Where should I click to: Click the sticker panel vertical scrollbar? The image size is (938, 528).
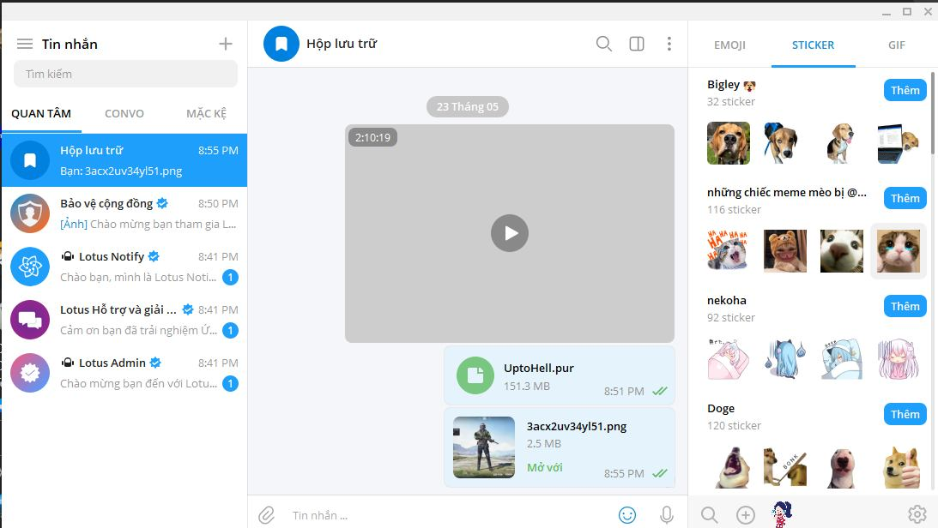[x=933, y=113]
